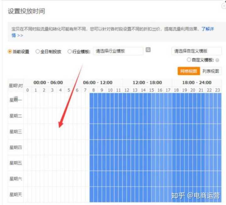Open the 了解详情 link
This screenshot has height=205, width=226.
[207, 29]
